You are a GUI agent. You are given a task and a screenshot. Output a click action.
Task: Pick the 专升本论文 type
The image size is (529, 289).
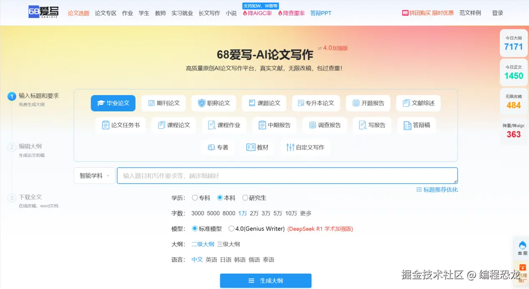coord(316,103)
